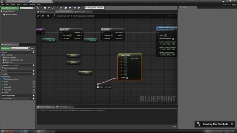
Task: Toggle the Pick A checkbox on Select Vector
Action: tap(127, 78)
